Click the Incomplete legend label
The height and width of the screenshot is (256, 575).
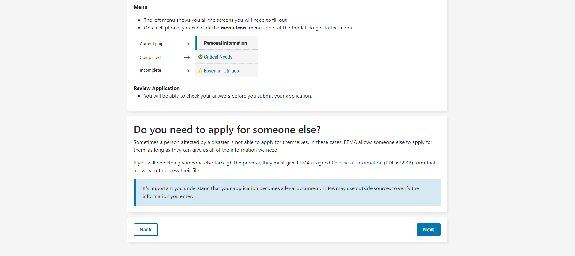pyautogui.click(x=150, y=70)
